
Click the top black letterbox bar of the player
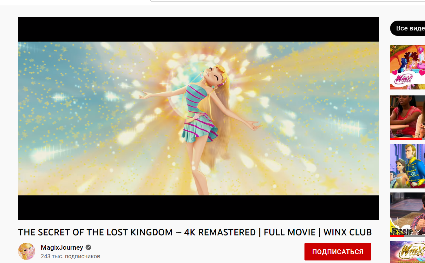[198, 29]
